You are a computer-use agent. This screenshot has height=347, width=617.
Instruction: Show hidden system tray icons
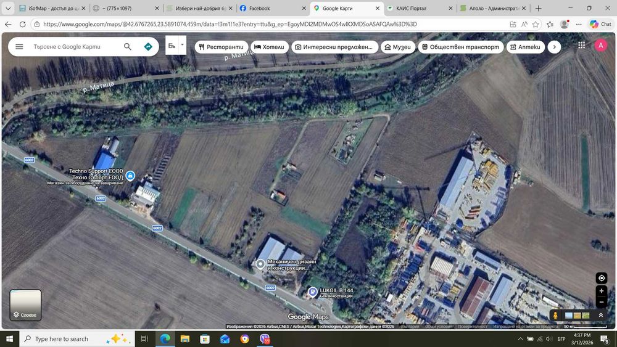point(520,339)
